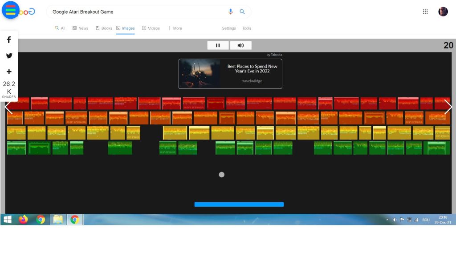Go to next slide arrow
The image size is (456, 256).
[448, 107]
